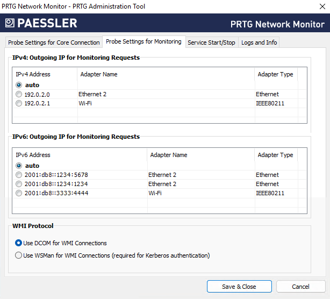Click Adapter Name header in IPv4 table
The width and height of the screenshot is (330, 299).
pos(99,74)
